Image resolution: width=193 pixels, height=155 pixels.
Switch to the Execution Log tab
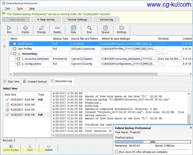pos(61,81)
